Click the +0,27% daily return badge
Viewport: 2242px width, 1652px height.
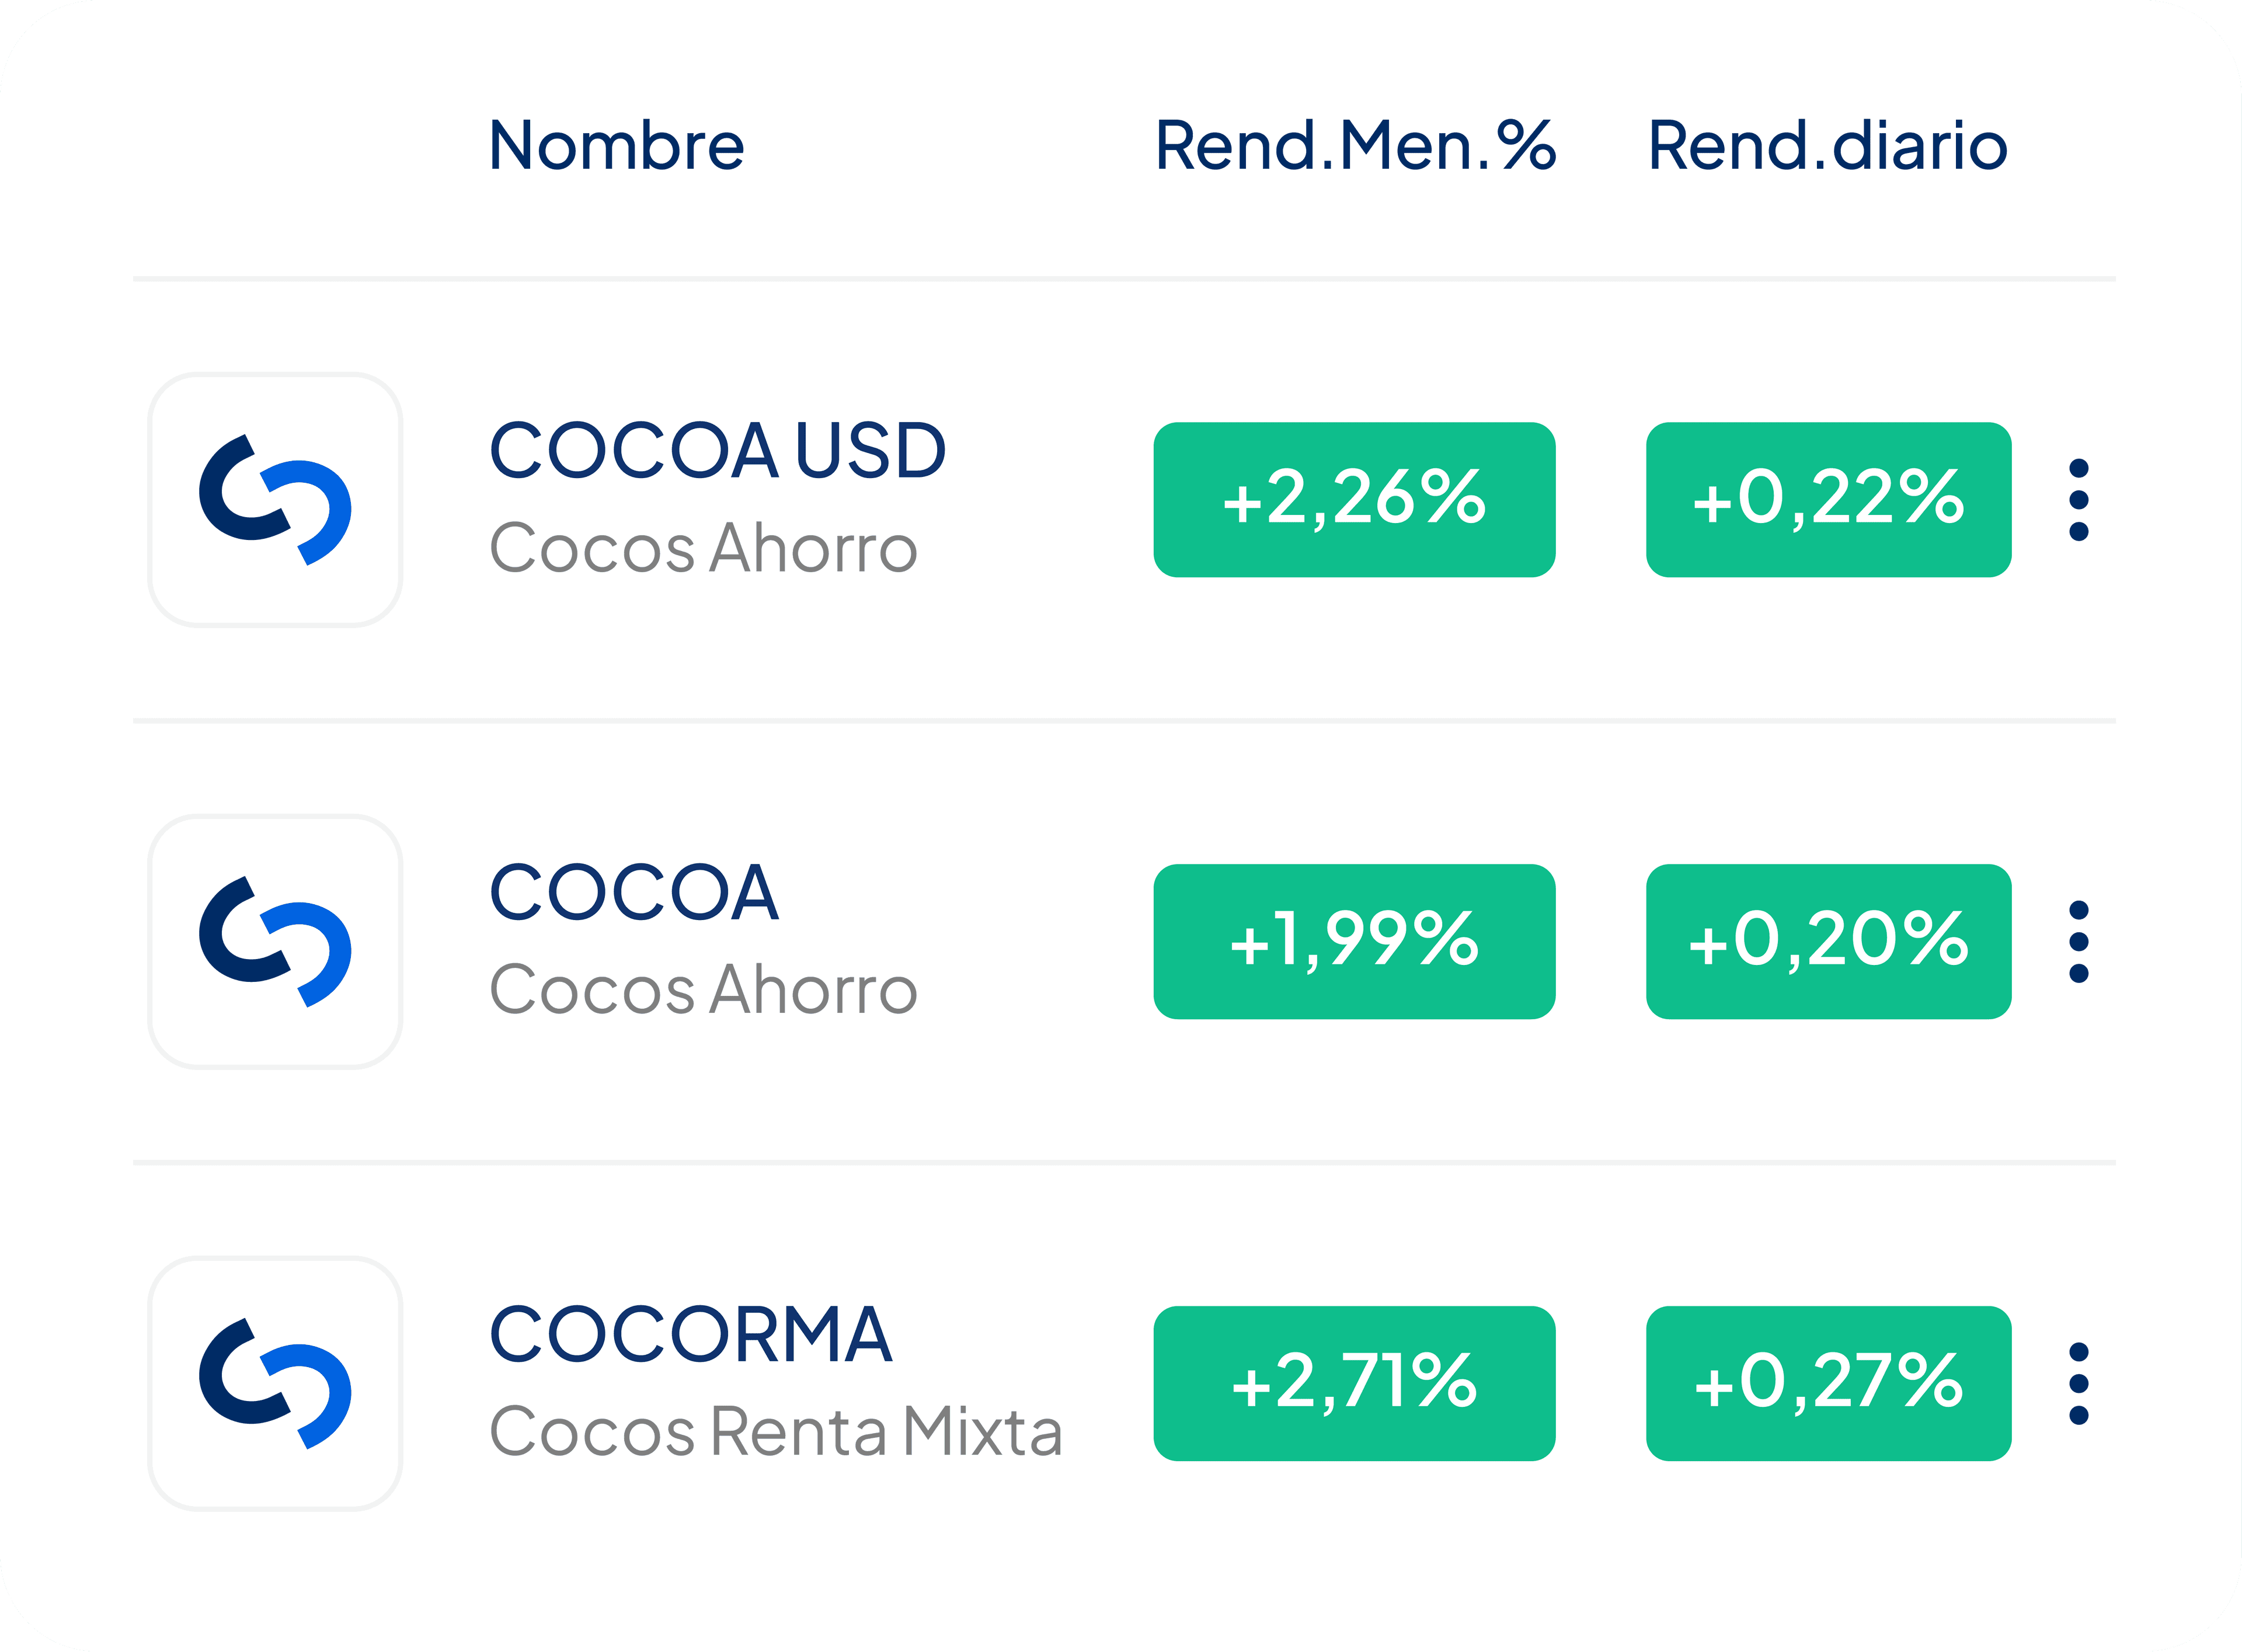click(1829, 1384)
